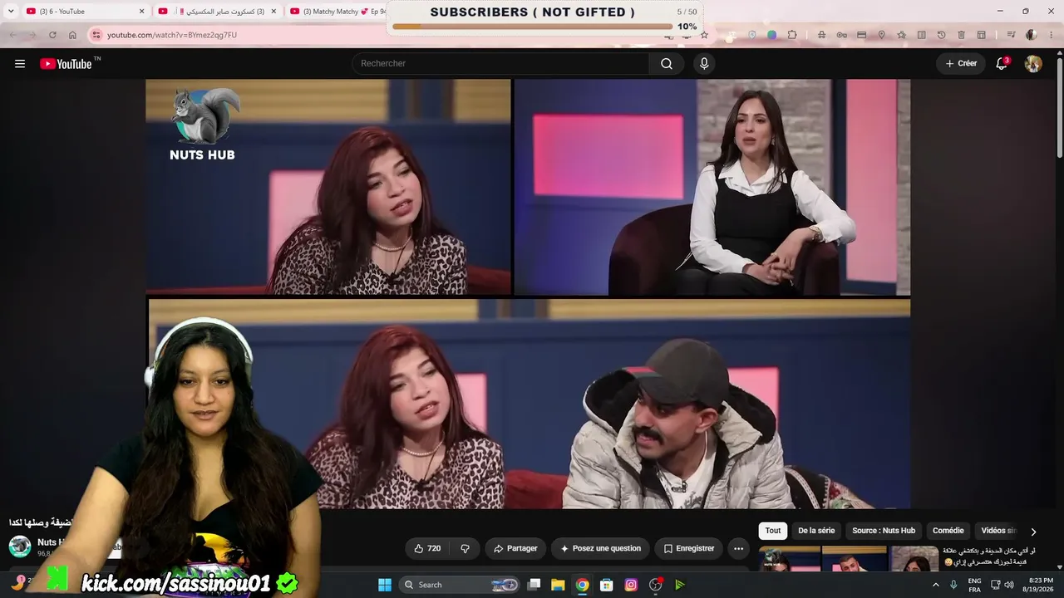
Task: Focus the Rechercher search field
Action: coord(500,64)
